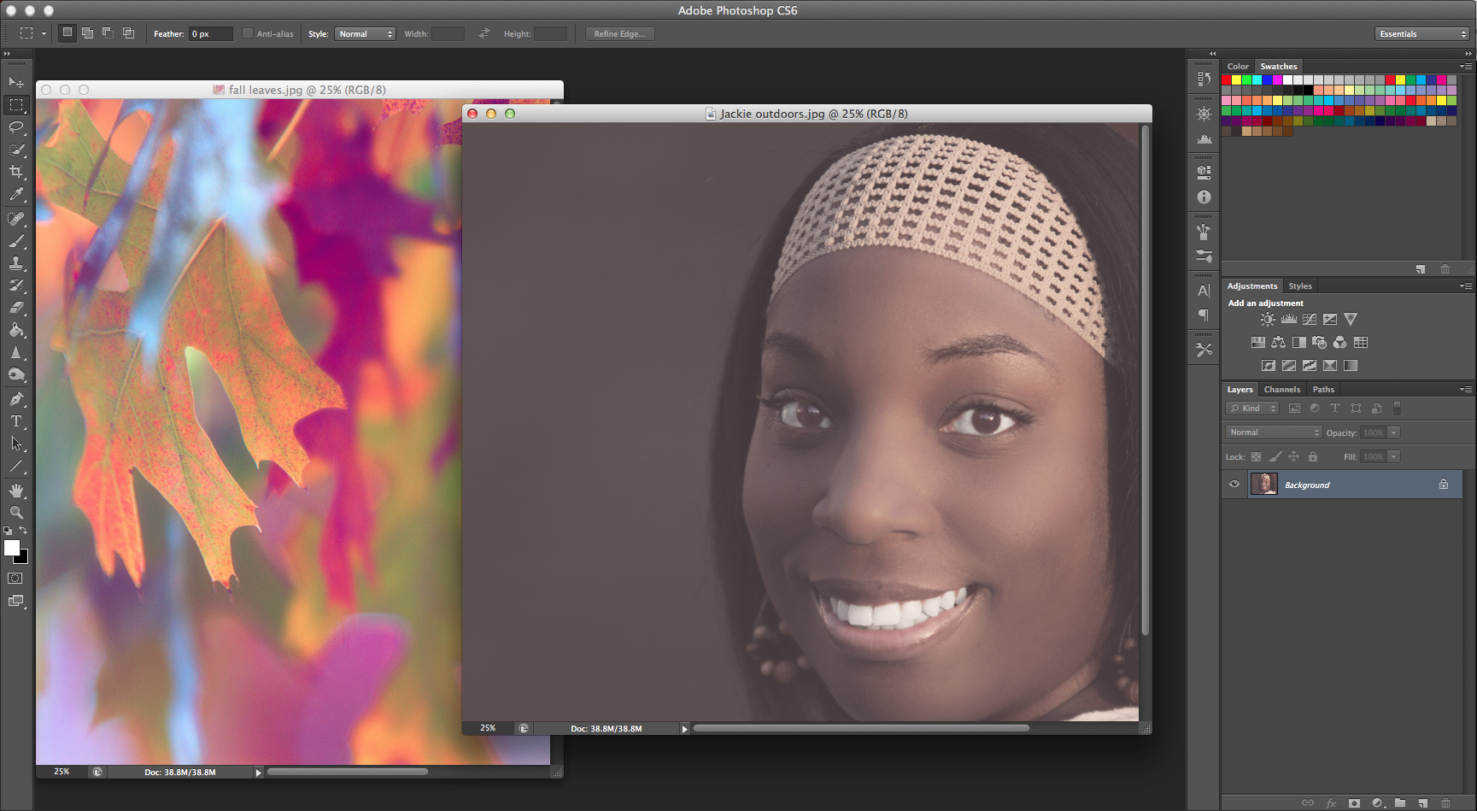This screenshot has height=811, width=1477.
Task: Select the Lasso tool
Action: point(16,127)
